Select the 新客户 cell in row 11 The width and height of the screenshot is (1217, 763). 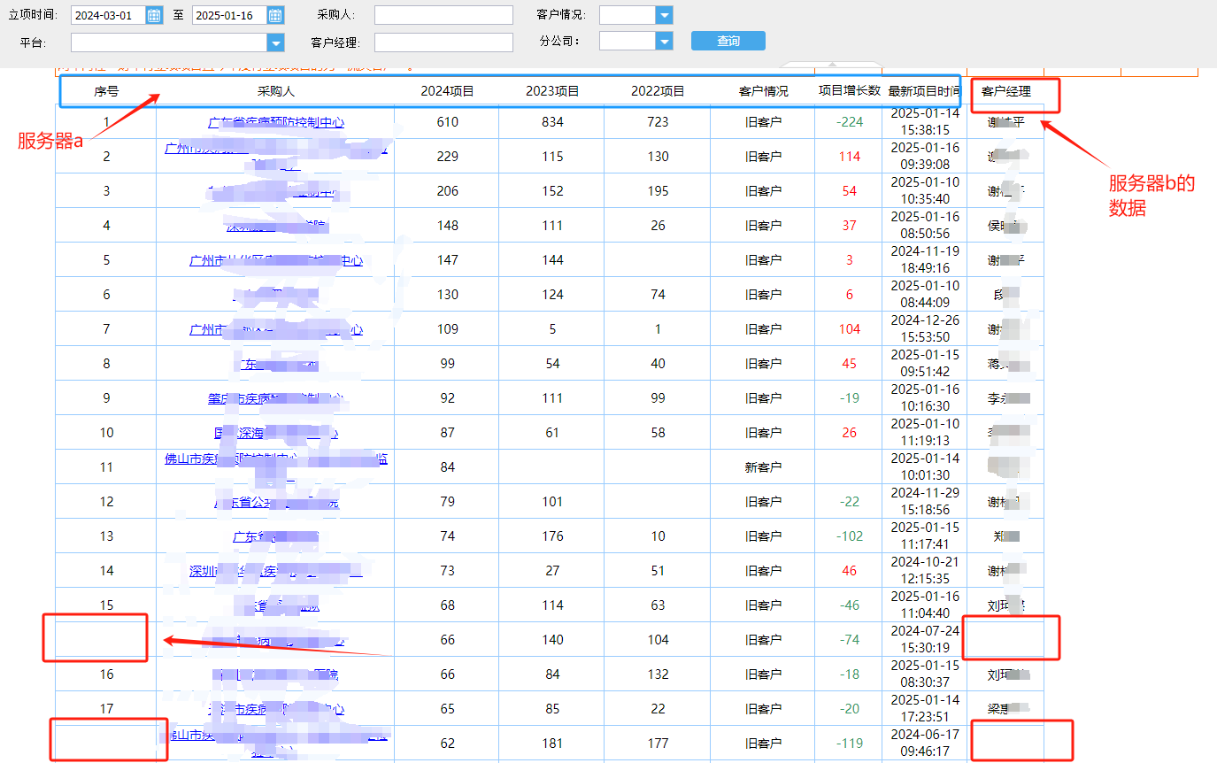[x=763, y=467]
